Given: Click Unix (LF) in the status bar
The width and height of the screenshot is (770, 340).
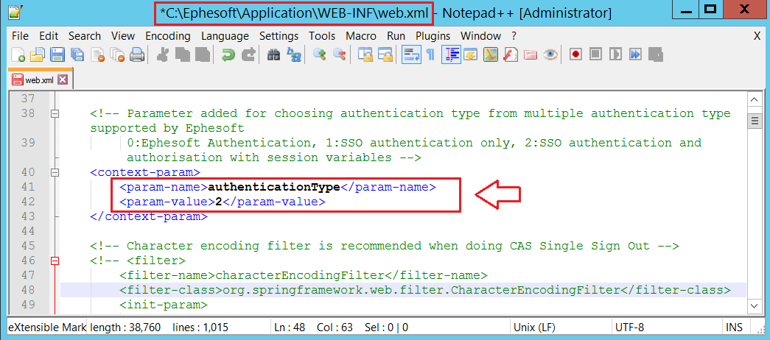Looking at the screenshot, I should (x=533, y=327).
